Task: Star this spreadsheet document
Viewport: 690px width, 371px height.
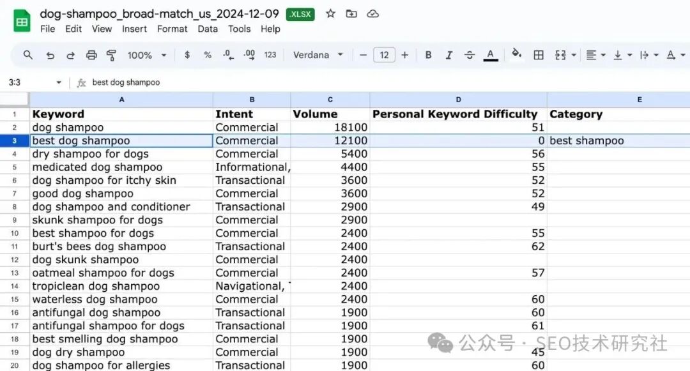Action: (330, 13)
